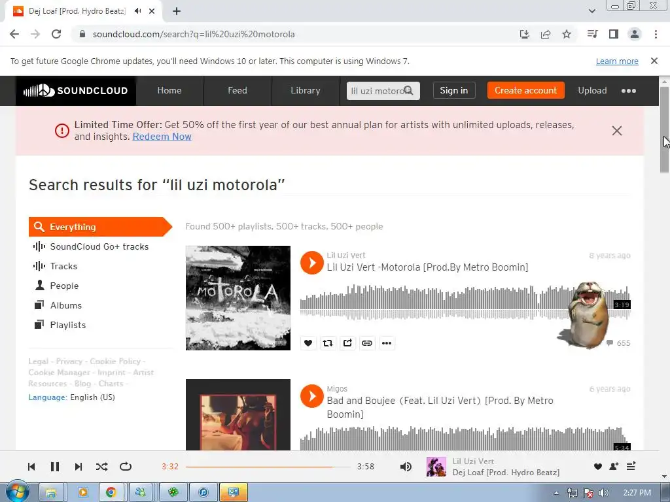
Task: Open Chrome three-dot menu
Action: tap(656, 34)
